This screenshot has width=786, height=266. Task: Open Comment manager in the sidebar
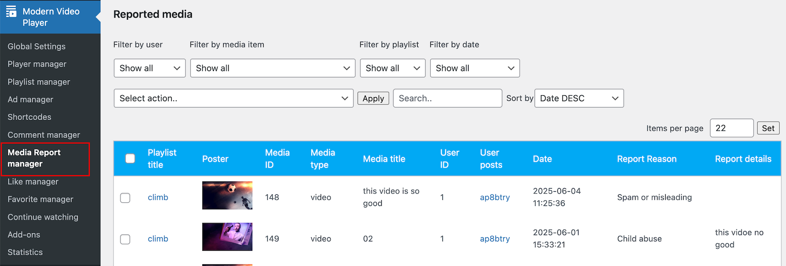click(x=44, y=135)
